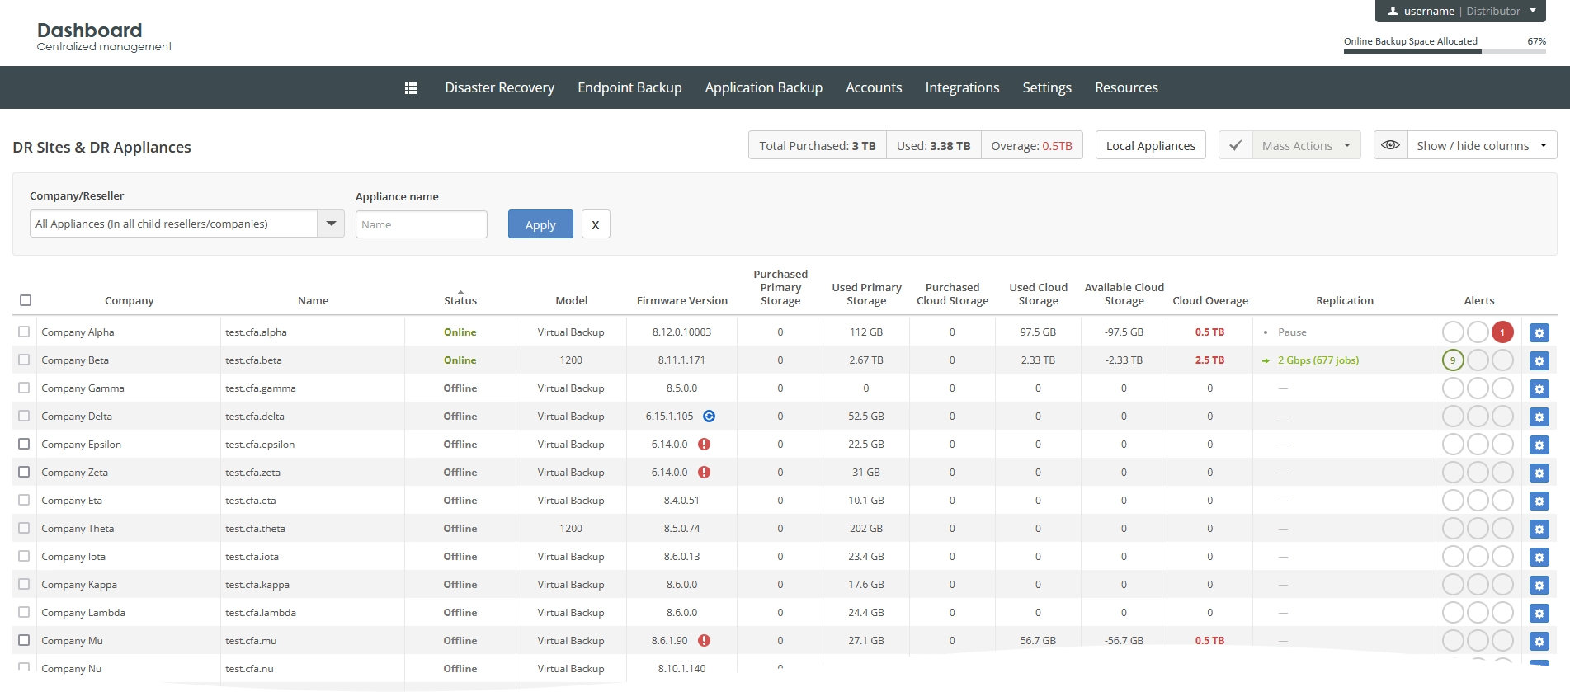Screen dimensions: 1570x692
Task: Open the apps grid icon in navigation bar
Action: (x=411, y=88)
